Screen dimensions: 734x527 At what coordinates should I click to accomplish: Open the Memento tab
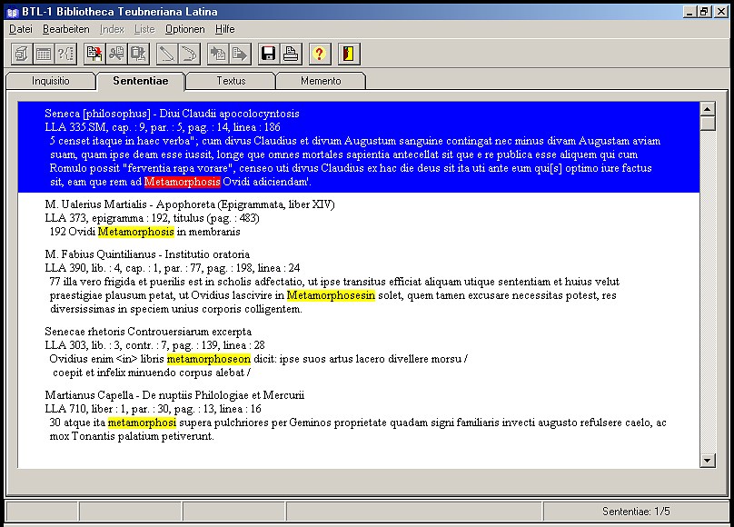(x=321, y=81)
